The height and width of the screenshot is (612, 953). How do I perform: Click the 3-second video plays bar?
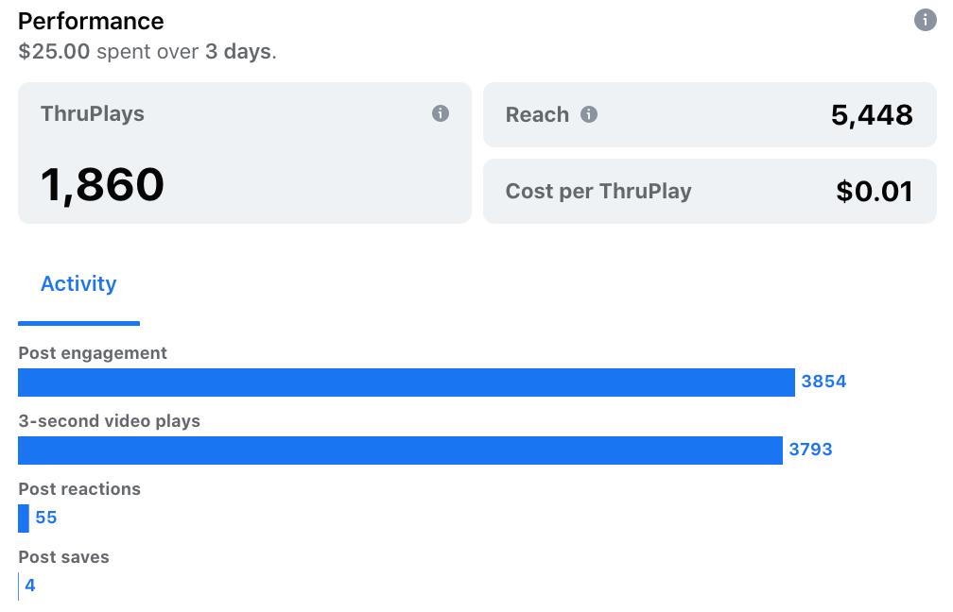pos(401,450)
